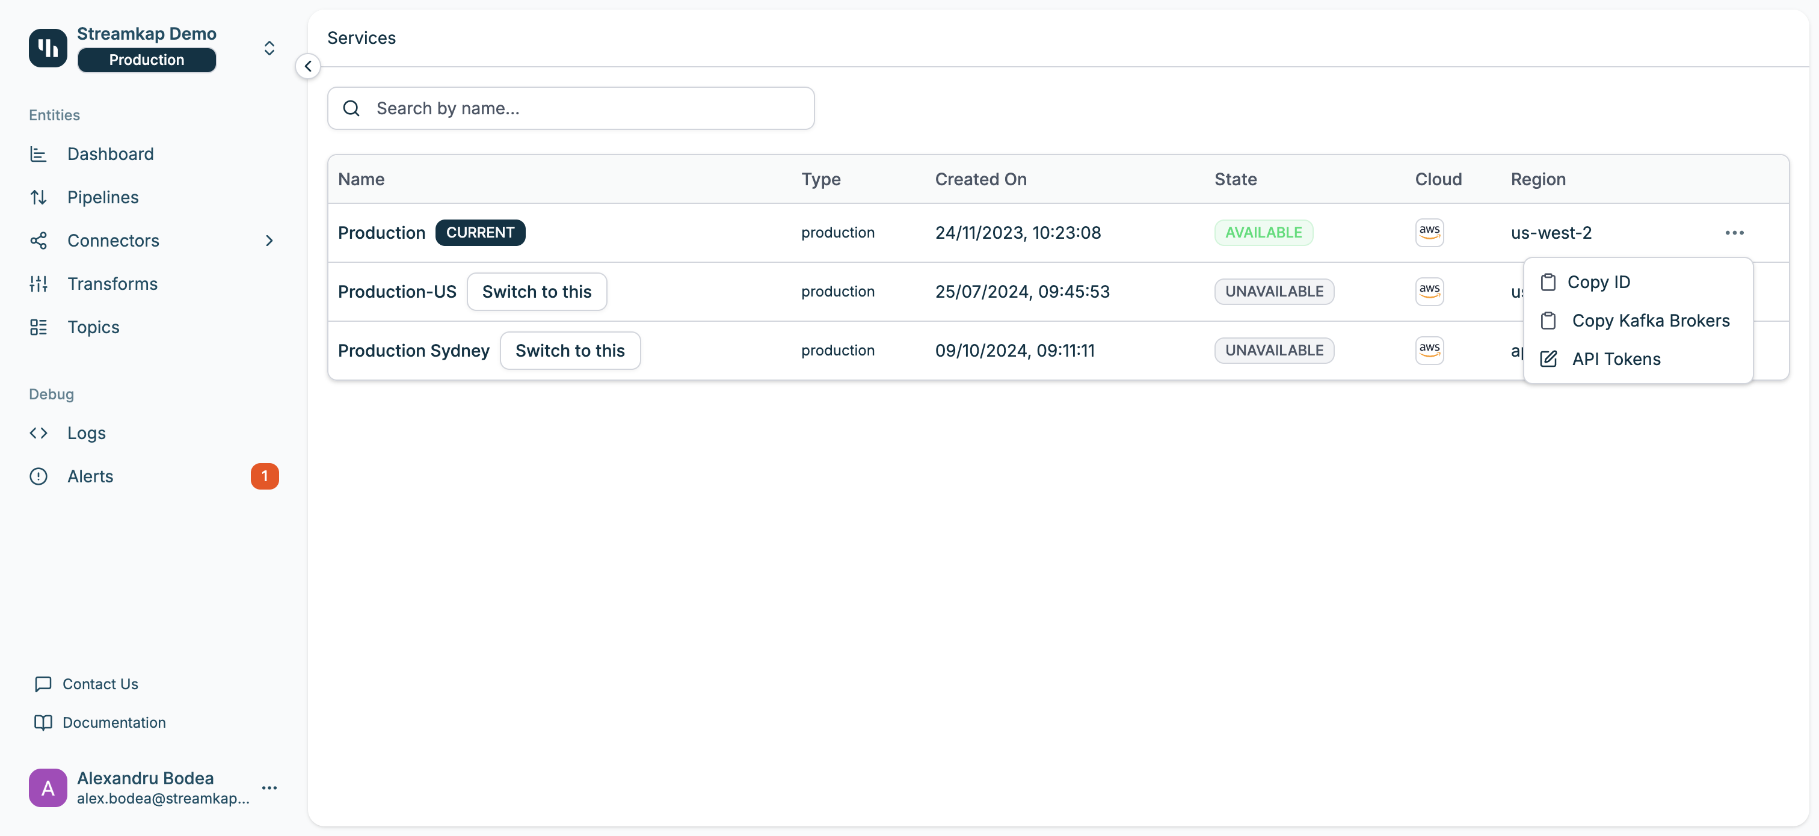Collapse the sidebar with arrow button

point(307,66)
